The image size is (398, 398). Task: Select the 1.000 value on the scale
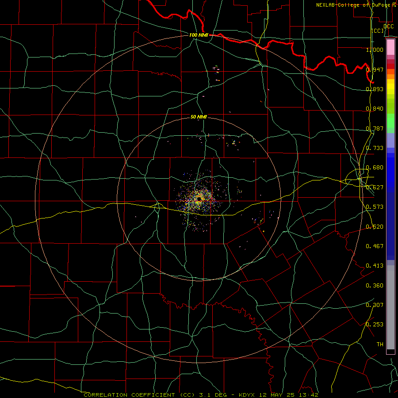(x=375, y=50)
